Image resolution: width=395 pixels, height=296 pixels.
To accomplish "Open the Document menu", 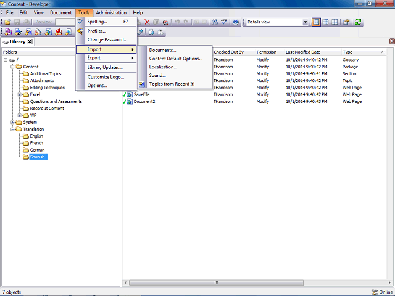I will pos(60,12).
